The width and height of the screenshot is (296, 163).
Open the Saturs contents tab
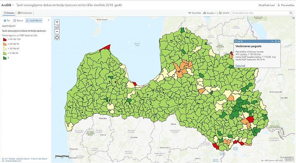(x=18, y=20)
